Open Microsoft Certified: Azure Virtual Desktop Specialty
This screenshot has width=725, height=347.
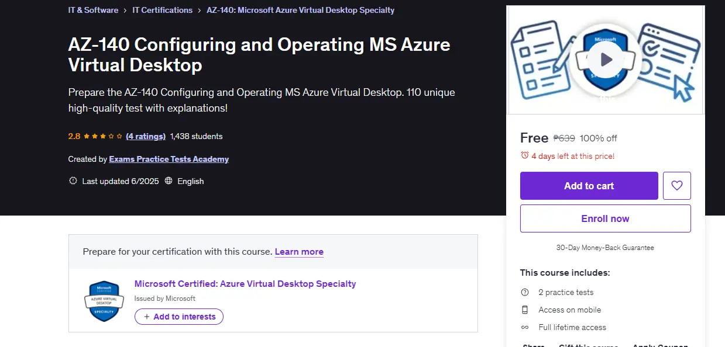(x=245, y=284)
